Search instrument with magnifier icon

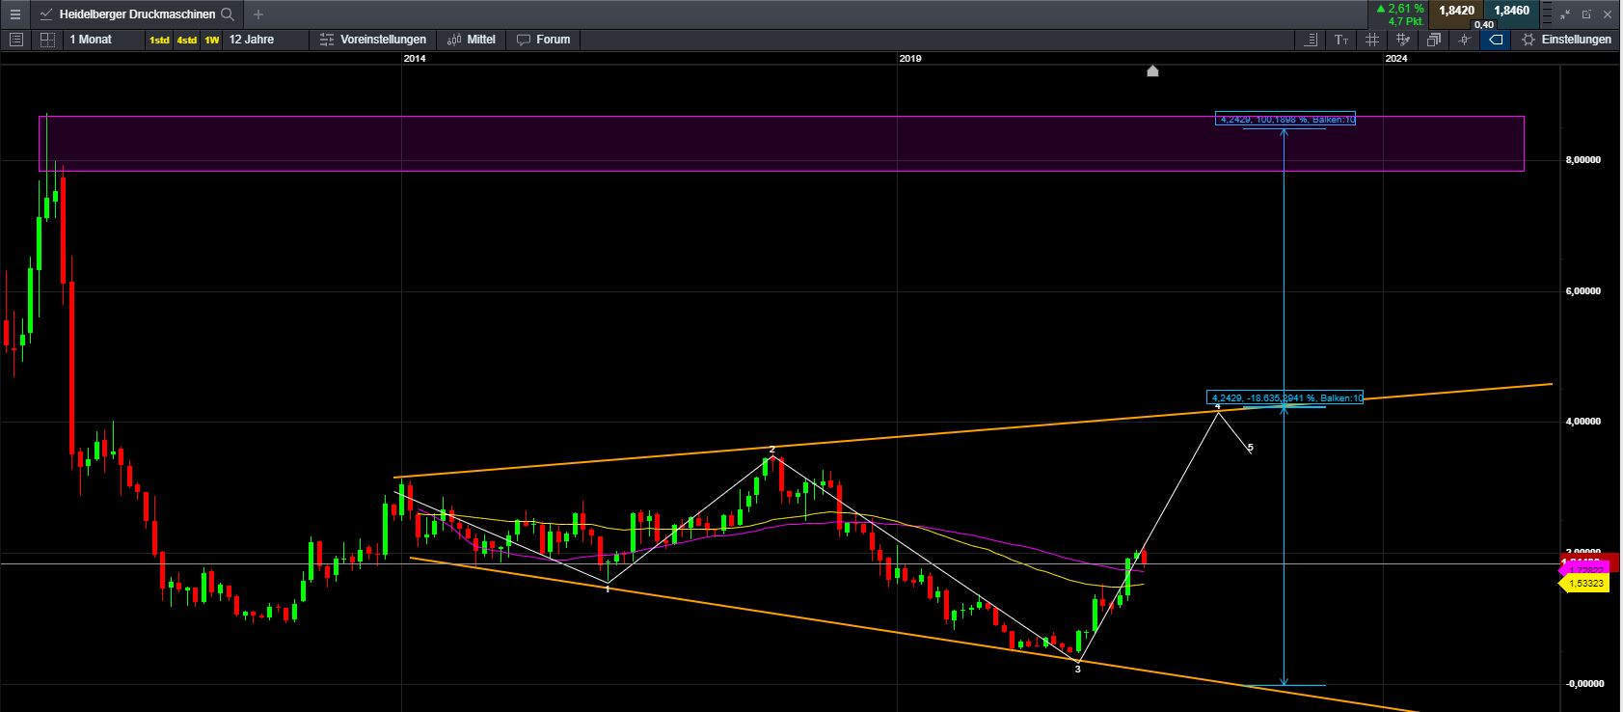click(228, 14)
